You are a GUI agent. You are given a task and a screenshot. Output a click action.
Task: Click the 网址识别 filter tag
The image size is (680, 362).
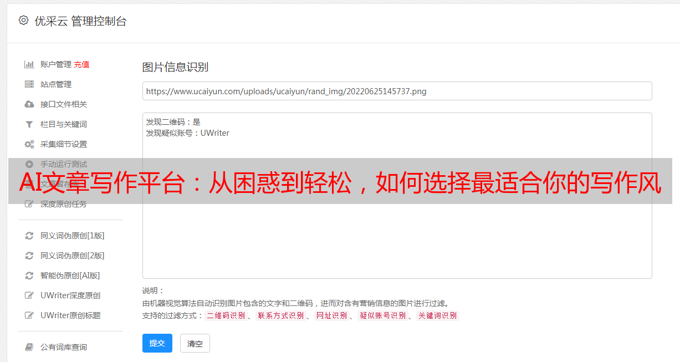(331, 315)
